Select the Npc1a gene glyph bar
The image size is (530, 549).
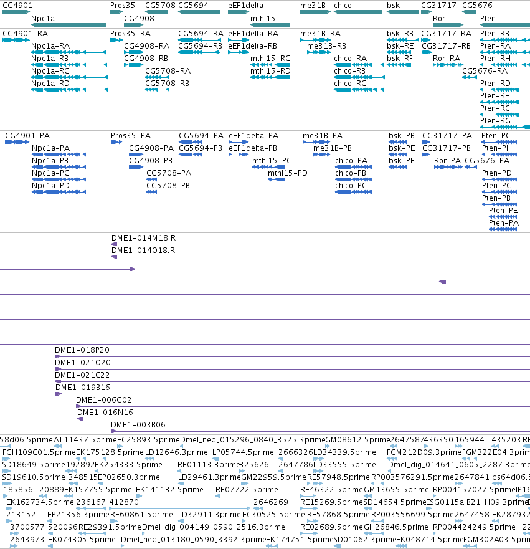(x=69, y=25)
